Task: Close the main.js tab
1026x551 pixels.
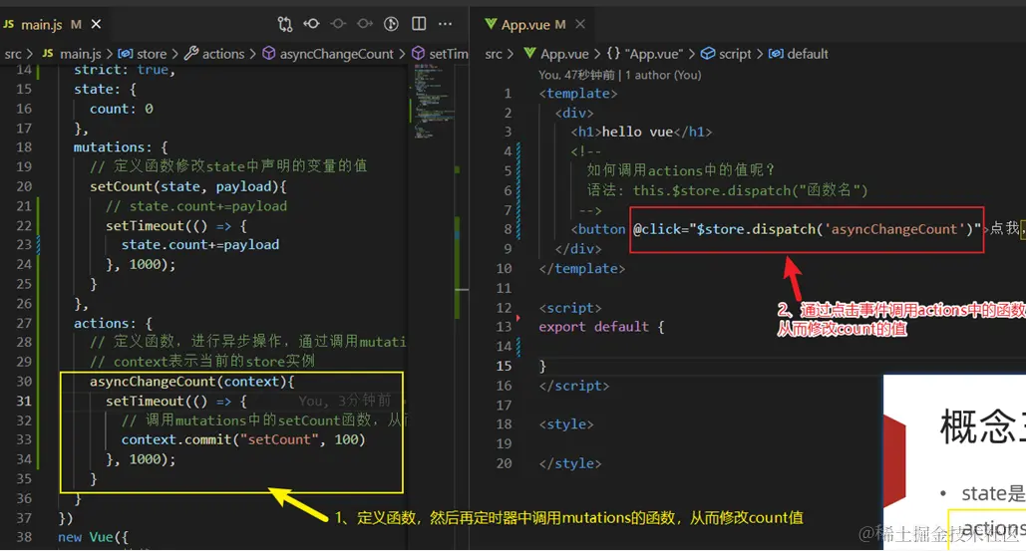Action: (x=96, y=24)
